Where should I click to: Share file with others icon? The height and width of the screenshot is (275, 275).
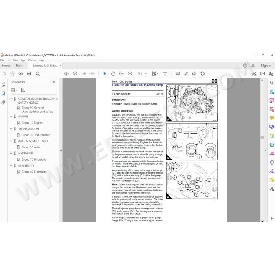[x=271, y=73]
